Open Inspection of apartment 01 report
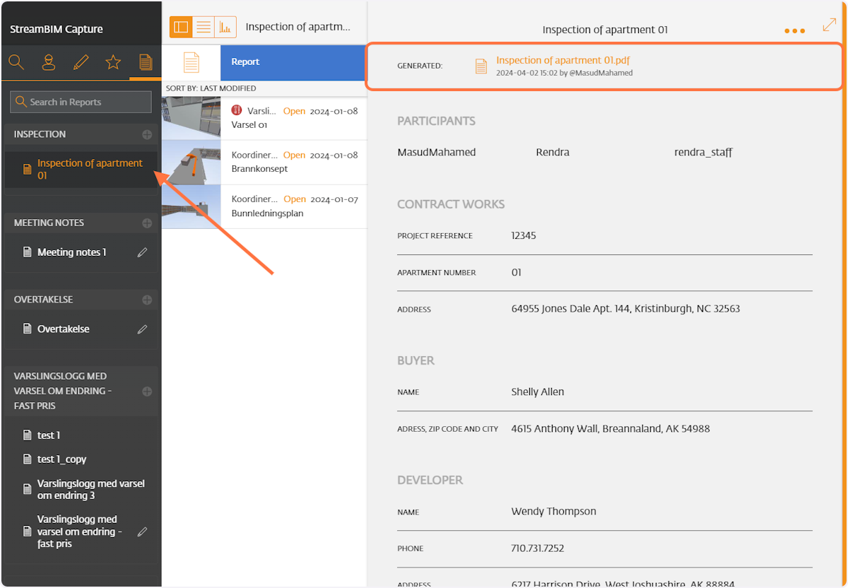 pos(81,169)
